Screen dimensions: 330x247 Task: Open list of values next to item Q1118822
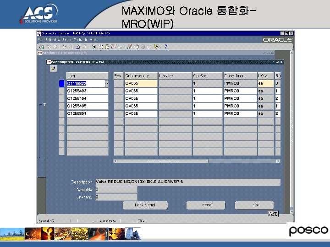pos(107,83)
